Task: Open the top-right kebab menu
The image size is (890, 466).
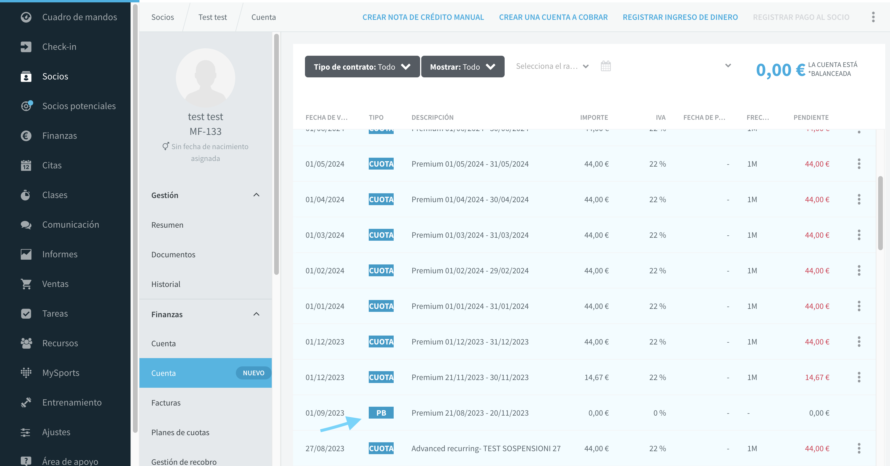Action: 873,17
